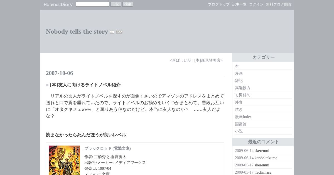Select category 小説 in the sidebar
The width and height of the screenshot is (334, 175).
click(239, 131)
